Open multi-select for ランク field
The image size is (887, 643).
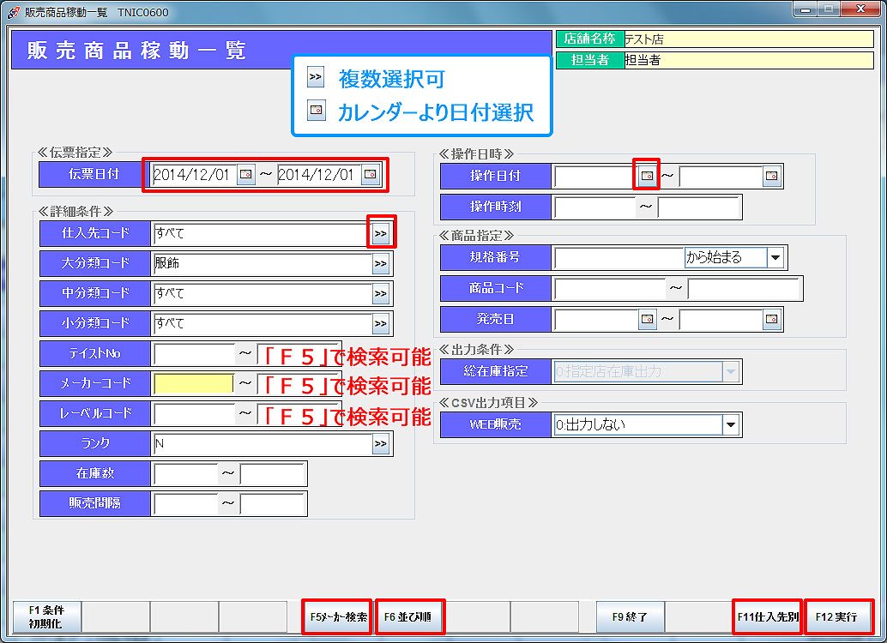tap(381, 443)
